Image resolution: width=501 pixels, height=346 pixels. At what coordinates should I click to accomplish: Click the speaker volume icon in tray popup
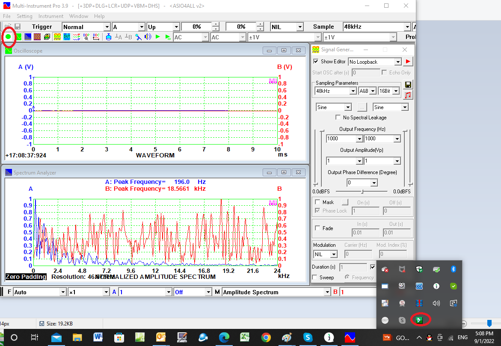pos(436,303)
